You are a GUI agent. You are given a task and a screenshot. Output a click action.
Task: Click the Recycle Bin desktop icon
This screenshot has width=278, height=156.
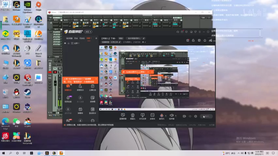pyautogui.click(x=5, y=94)
